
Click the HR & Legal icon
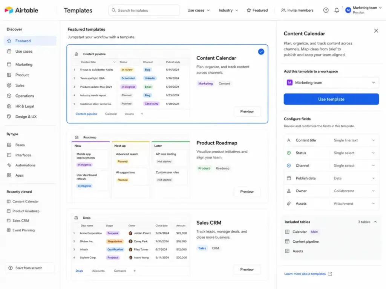tap(9, 106)
